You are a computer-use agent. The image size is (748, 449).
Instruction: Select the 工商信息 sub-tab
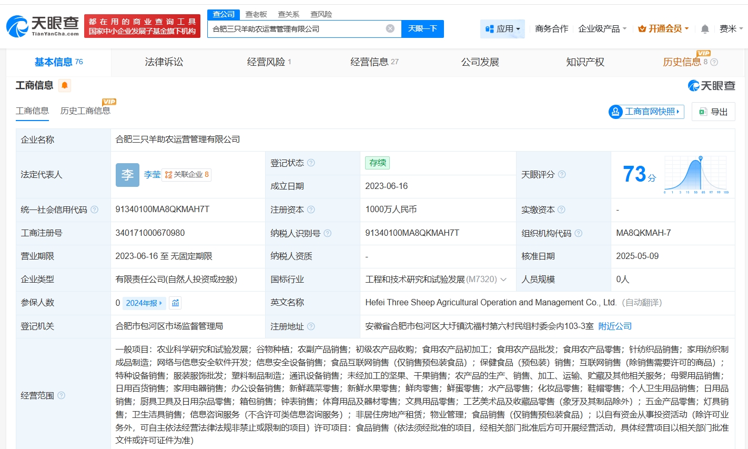(32, 111)
